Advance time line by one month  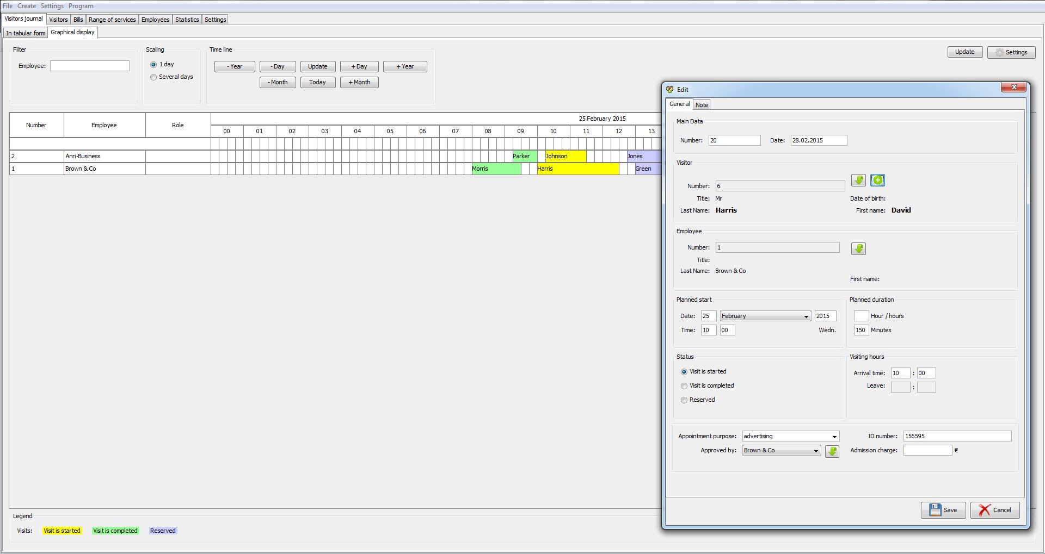point(359,82)
